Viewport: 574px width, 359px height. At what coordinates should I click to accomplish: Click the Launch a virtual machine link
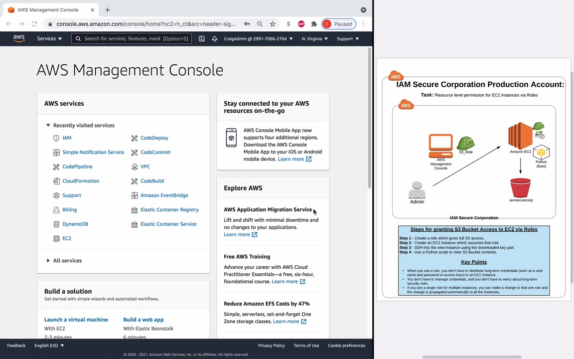point(76,320)
